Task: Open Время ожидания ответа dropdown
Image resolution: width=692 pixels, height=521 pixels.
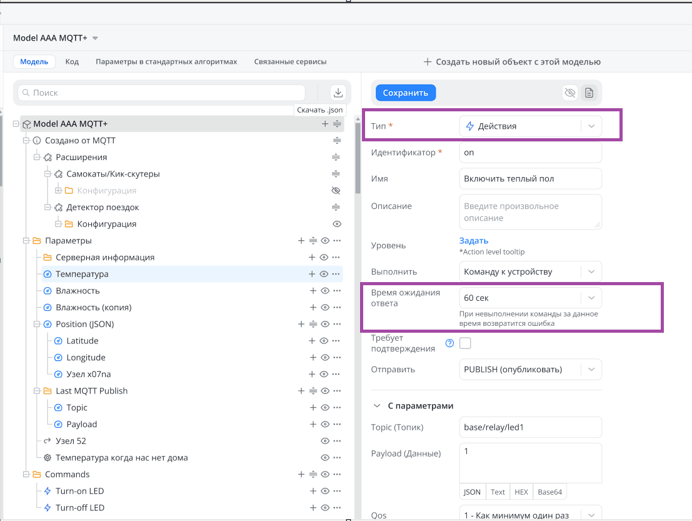Action: (x=530, y=298)
